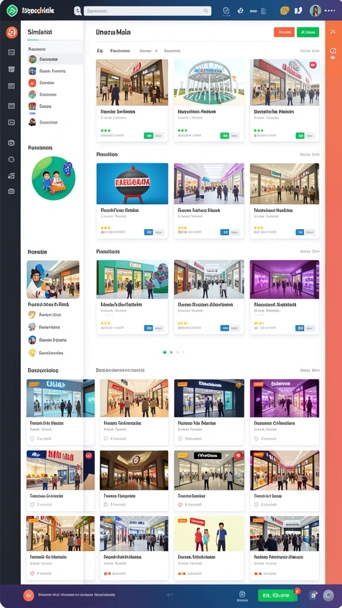This screenshot has height=608, width=342.
Task: Click the red badge on storefront thumbnail
Action: [x=313, y=65]
